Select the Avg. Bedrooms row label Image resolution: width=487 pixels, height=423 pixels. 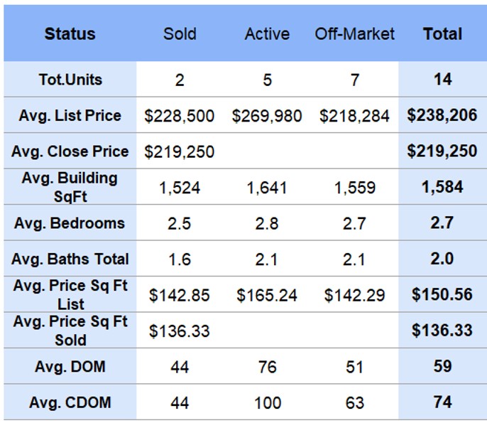pos(70,223)
